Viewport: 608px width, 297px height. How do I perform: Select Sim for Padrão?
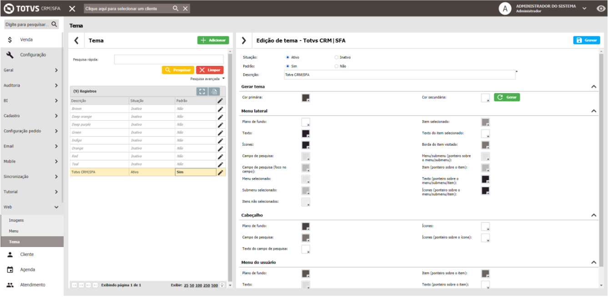(x=288, y=66)
